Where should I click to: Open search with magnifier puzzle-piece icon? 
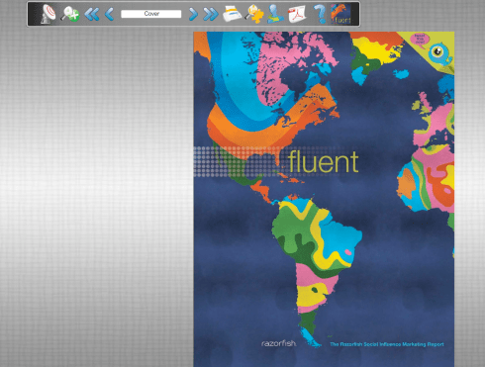[x=254, y=14]
